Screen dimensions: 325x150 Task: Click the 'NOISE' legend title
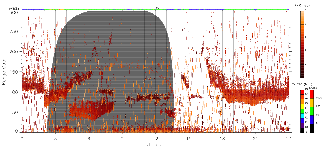click(x=313, y=88)
